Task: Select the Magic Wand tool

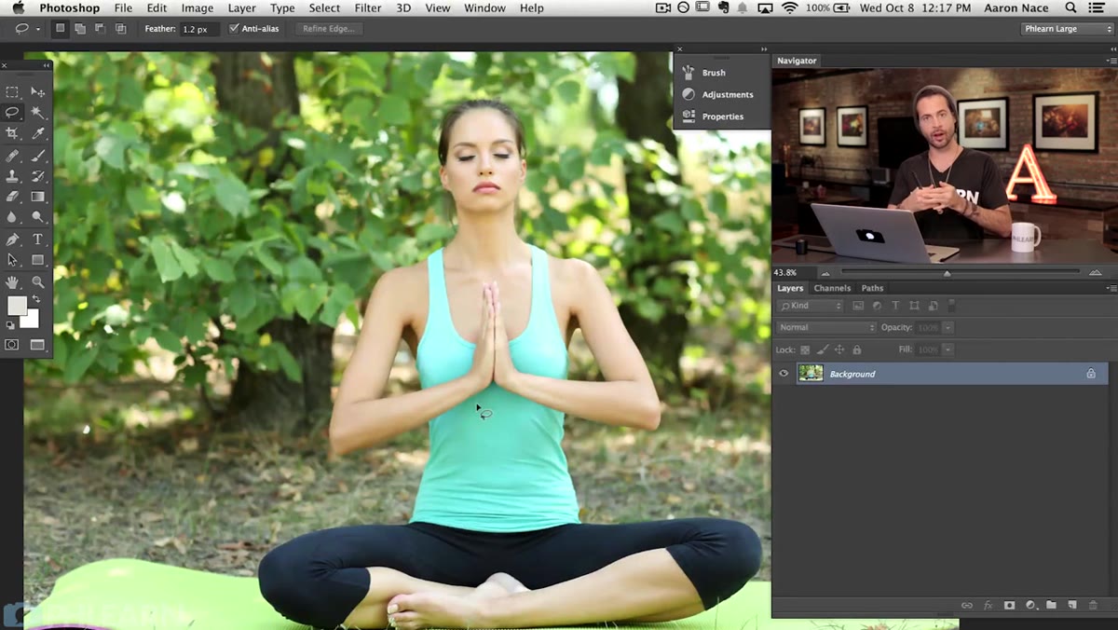Action: 38,112
